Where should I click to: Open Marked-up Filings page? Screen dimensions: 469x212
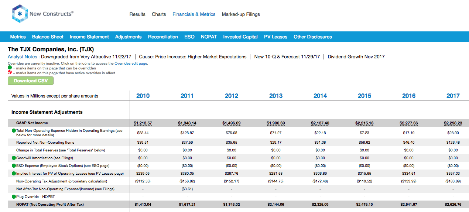coord(241,14)
